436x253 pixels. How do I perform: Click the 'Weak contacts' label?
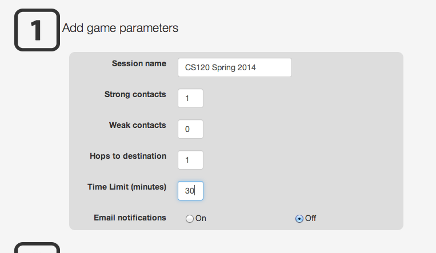(138, 125)
